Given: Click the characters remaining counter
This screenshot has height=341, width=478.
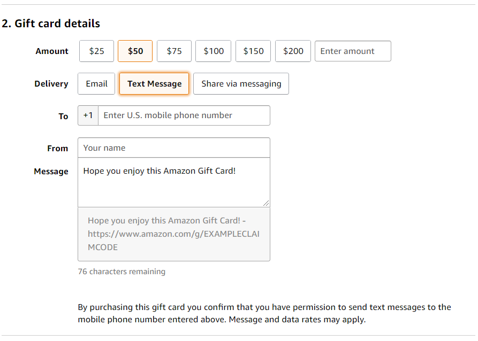Looking at the screenshot, I should (x=122, y=272).
